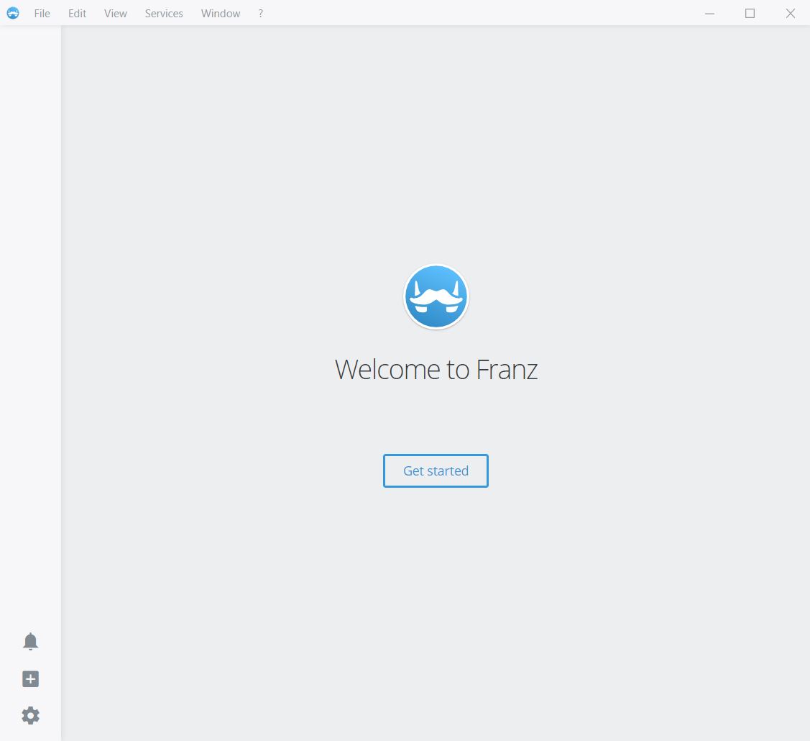
Task: Minimize the Franz window
Action: [710, 14]
